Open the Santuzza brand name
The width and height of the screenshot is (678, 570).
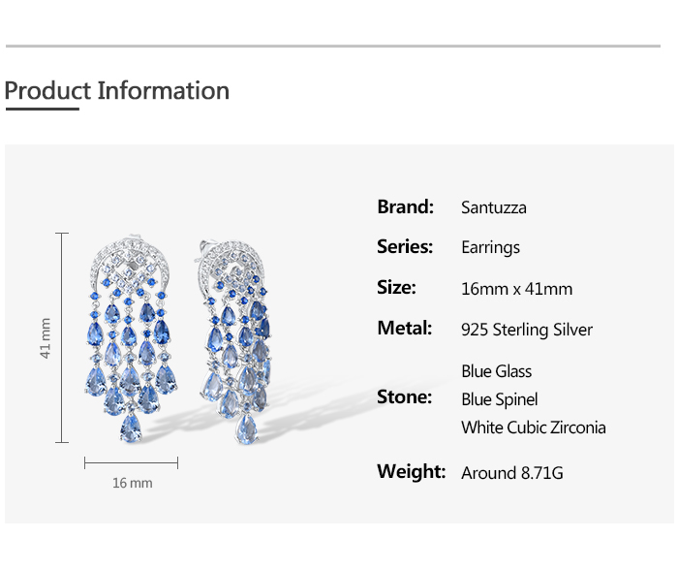[494, 207]
